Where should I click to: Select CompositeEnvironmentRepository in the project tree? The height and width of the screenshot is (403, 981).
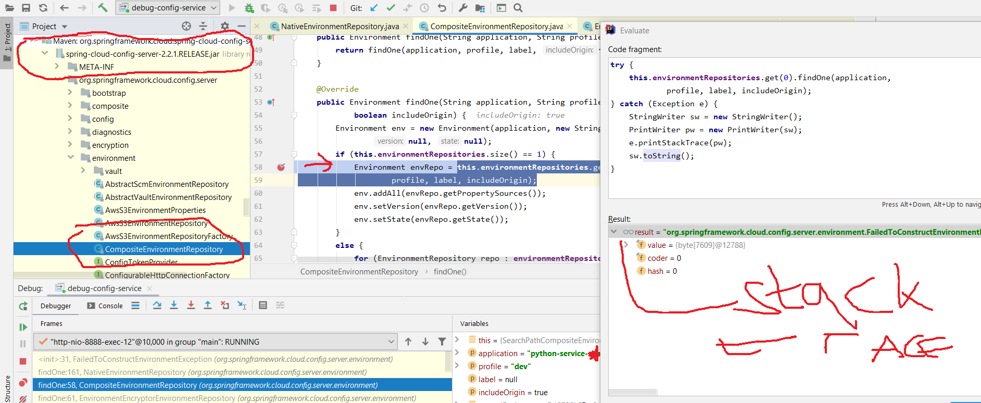click(x=164, y=249)
